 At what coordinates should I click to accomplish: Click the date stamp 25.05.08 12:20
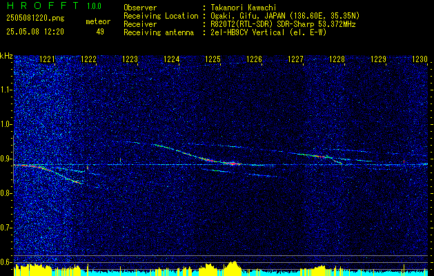35,32
